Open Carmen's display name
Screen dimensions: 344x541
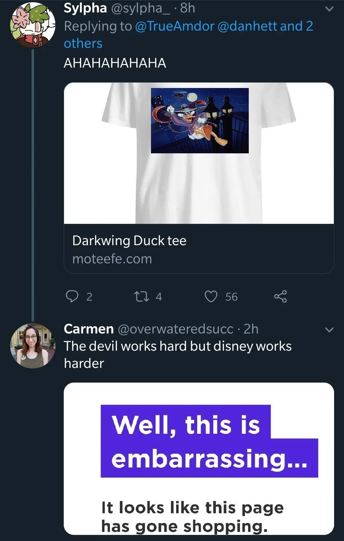[x=89, y=329]
